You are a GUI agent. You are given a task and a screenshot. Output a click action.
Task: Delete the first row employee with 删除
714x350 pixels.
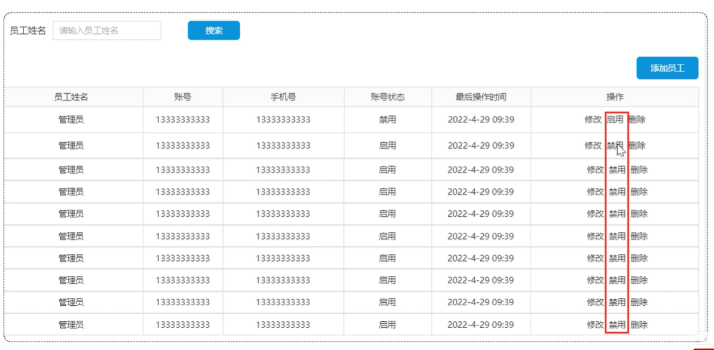coord(637,119)
